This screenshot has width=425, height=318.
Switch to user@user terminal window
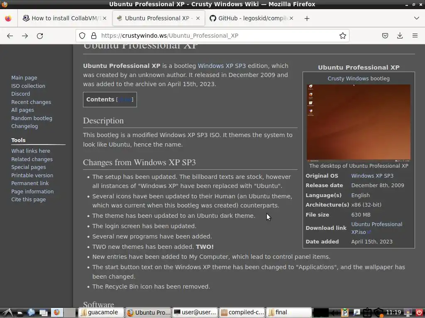pos(195,313)
